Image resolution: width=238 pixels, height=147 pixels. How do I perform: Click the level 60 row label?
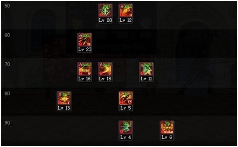(7, 35)
